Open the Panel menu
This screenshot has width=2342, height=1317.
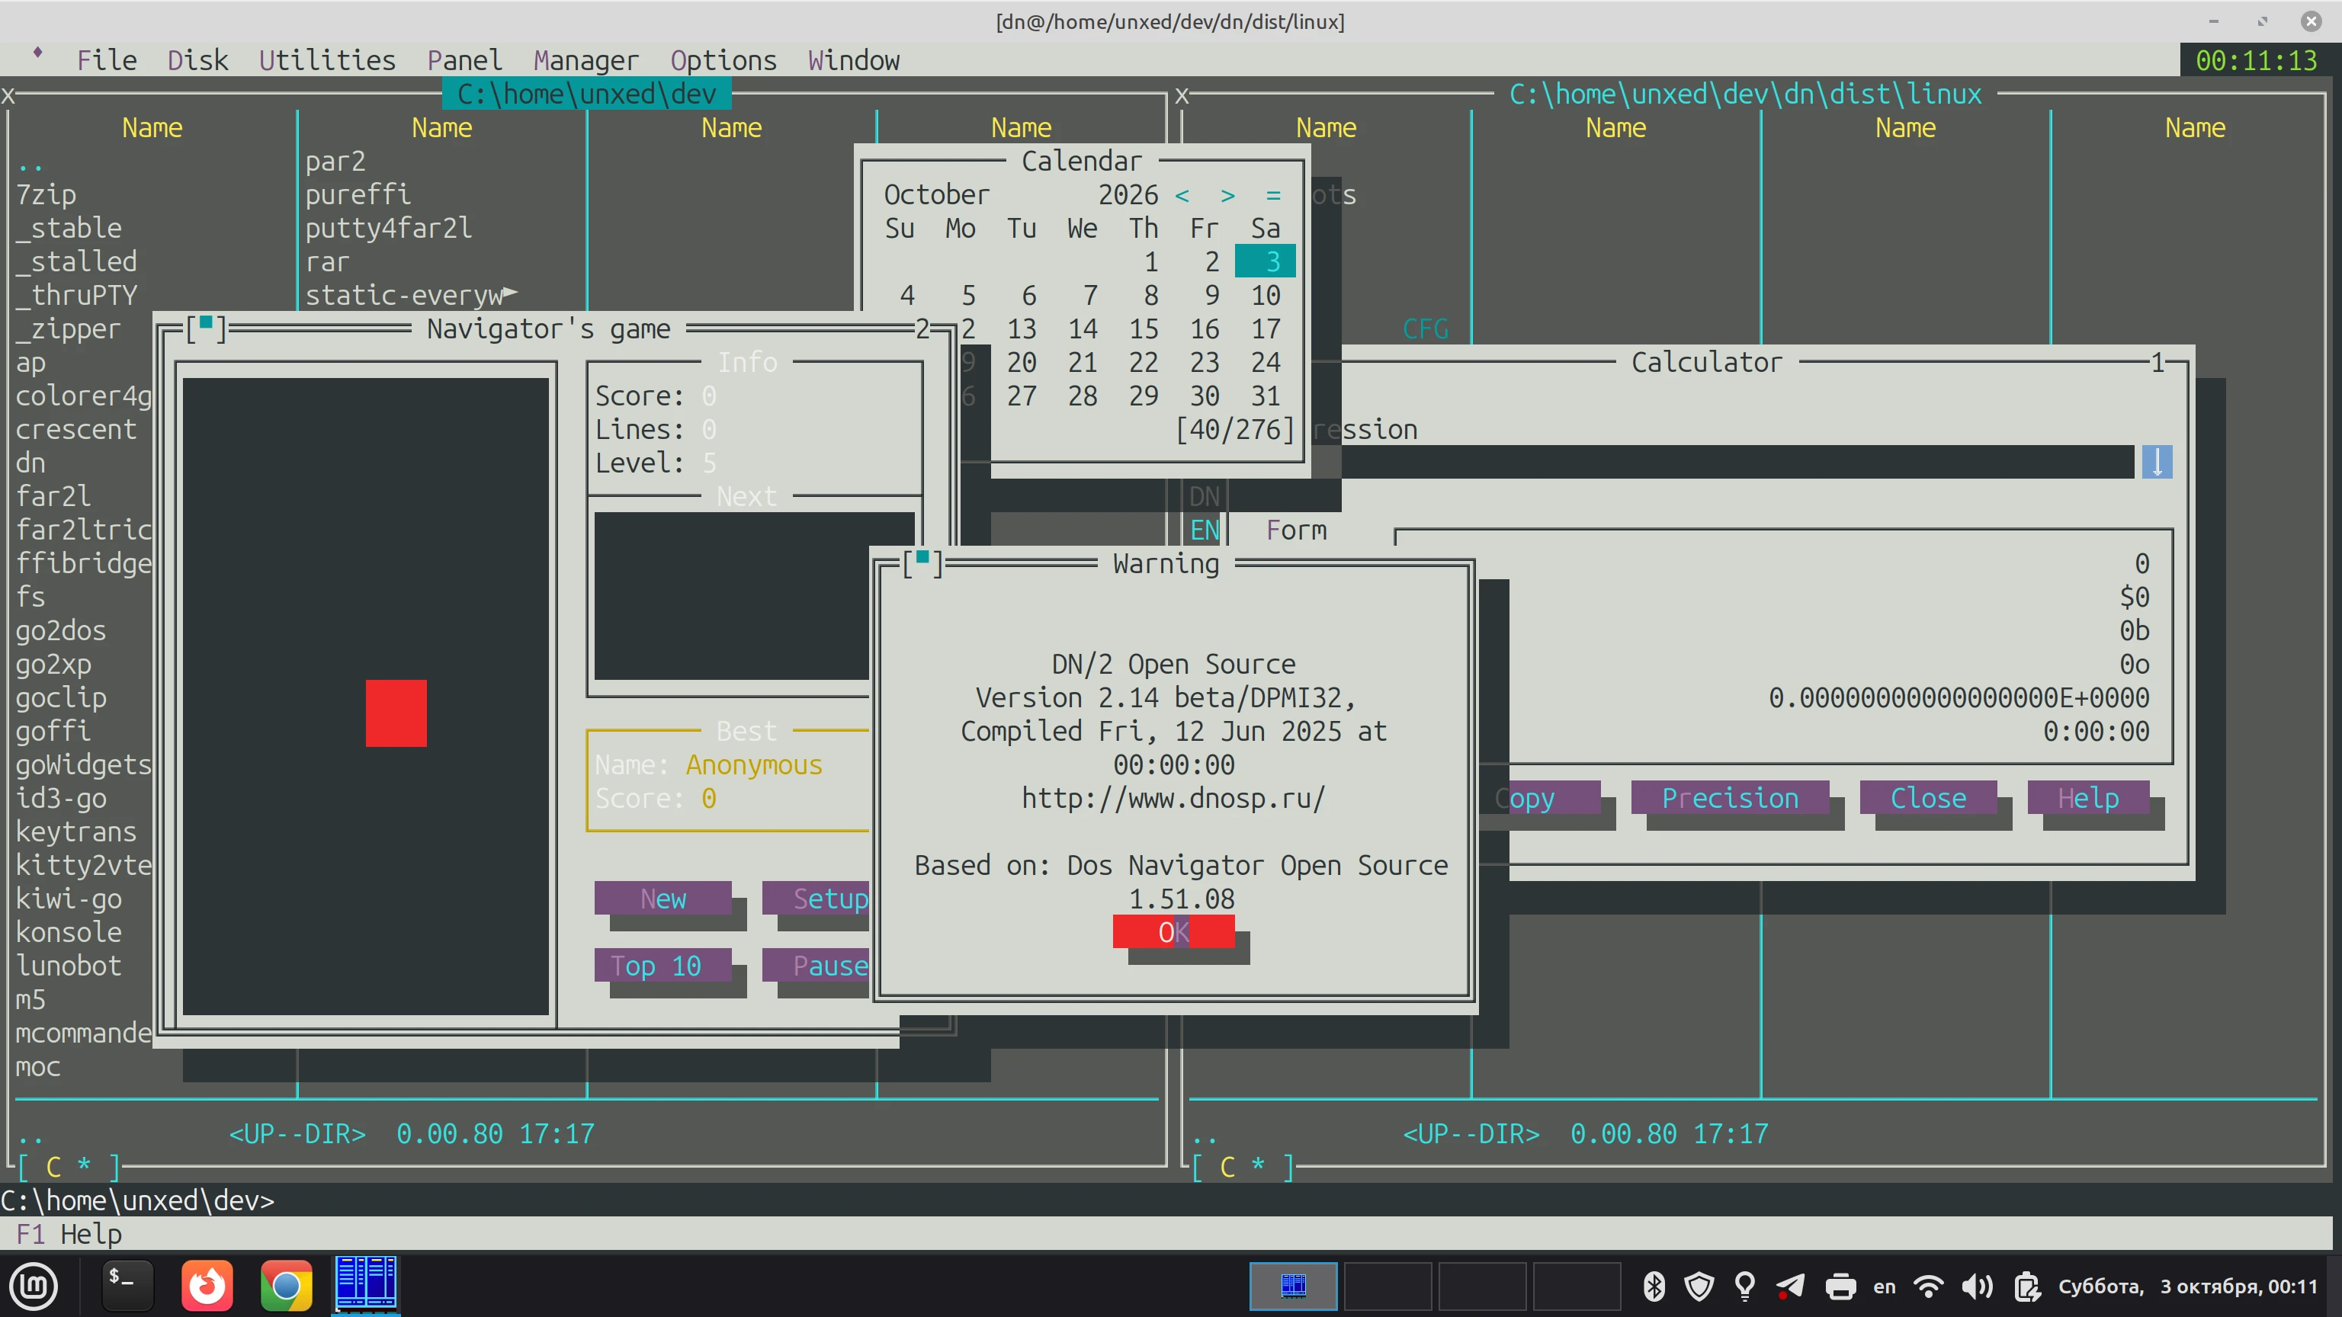point(464,60)
